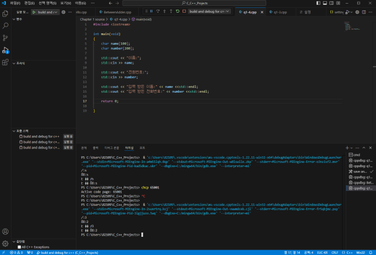Screen dimensions: 376x255
Task: Stop the debug session
Action: tap(184, 12)
